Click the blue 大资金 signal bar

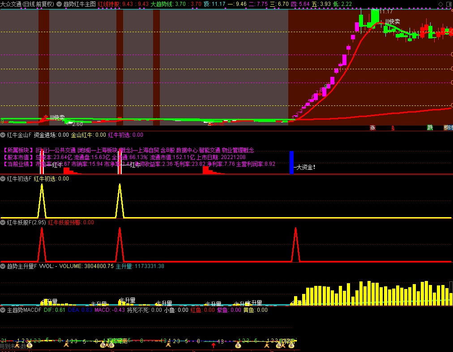[291, 162]
